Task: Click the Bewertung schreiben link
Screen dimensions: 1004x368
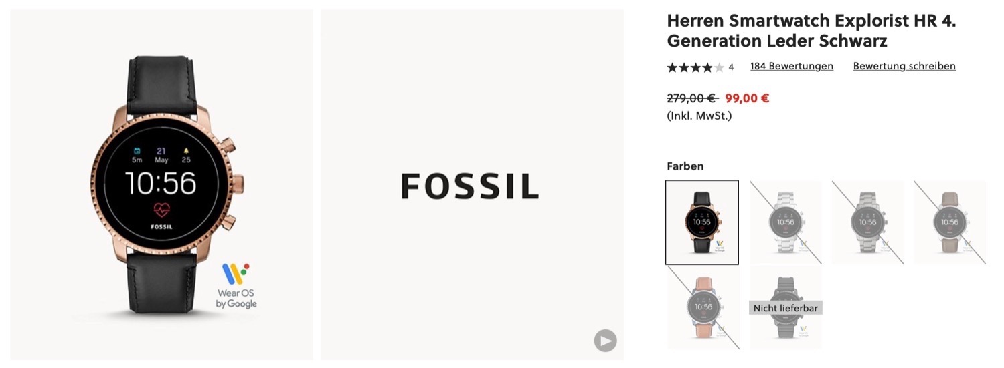Action: pos(904,66)
